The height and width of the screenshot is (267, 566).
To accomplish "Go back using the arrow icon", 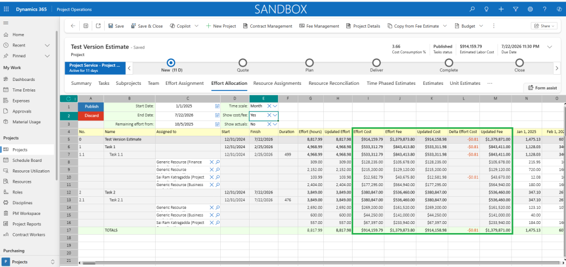I will (x=73, y=26).
